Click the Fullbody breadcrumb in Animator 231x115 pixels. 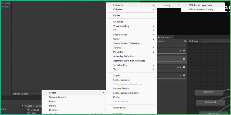(193, 41)
